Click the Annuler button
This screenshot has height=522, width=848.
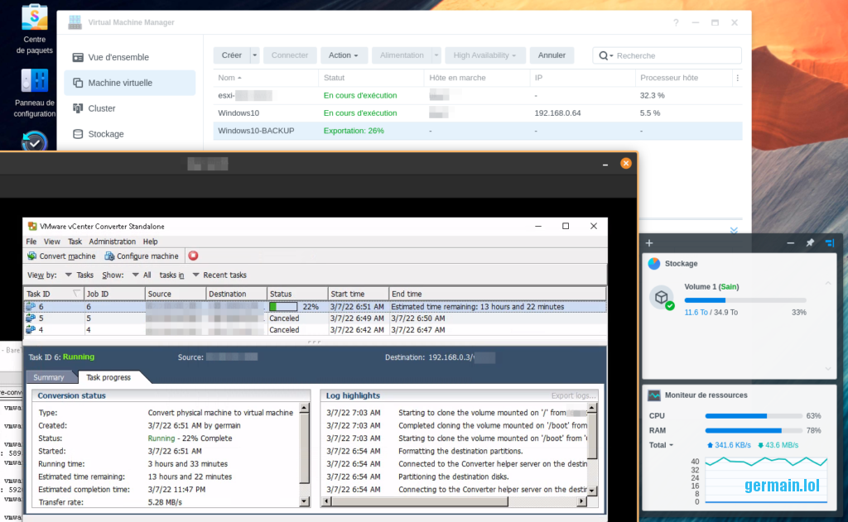click(552, 55)
